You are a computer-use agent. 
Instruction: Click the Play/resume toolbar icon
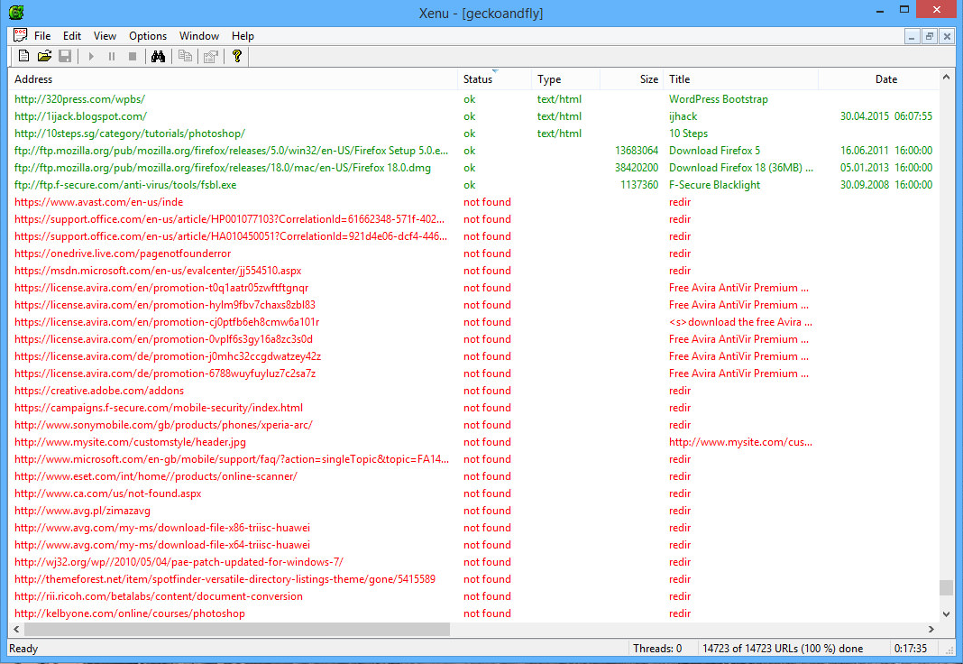point(91,57)
